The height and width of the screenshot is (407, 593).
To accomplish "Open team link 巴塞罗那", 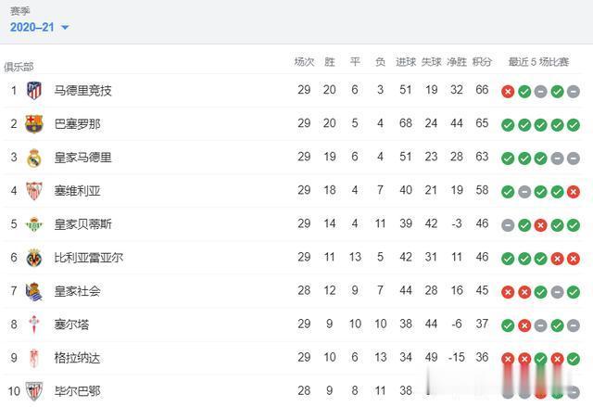I will pos(77,124).
